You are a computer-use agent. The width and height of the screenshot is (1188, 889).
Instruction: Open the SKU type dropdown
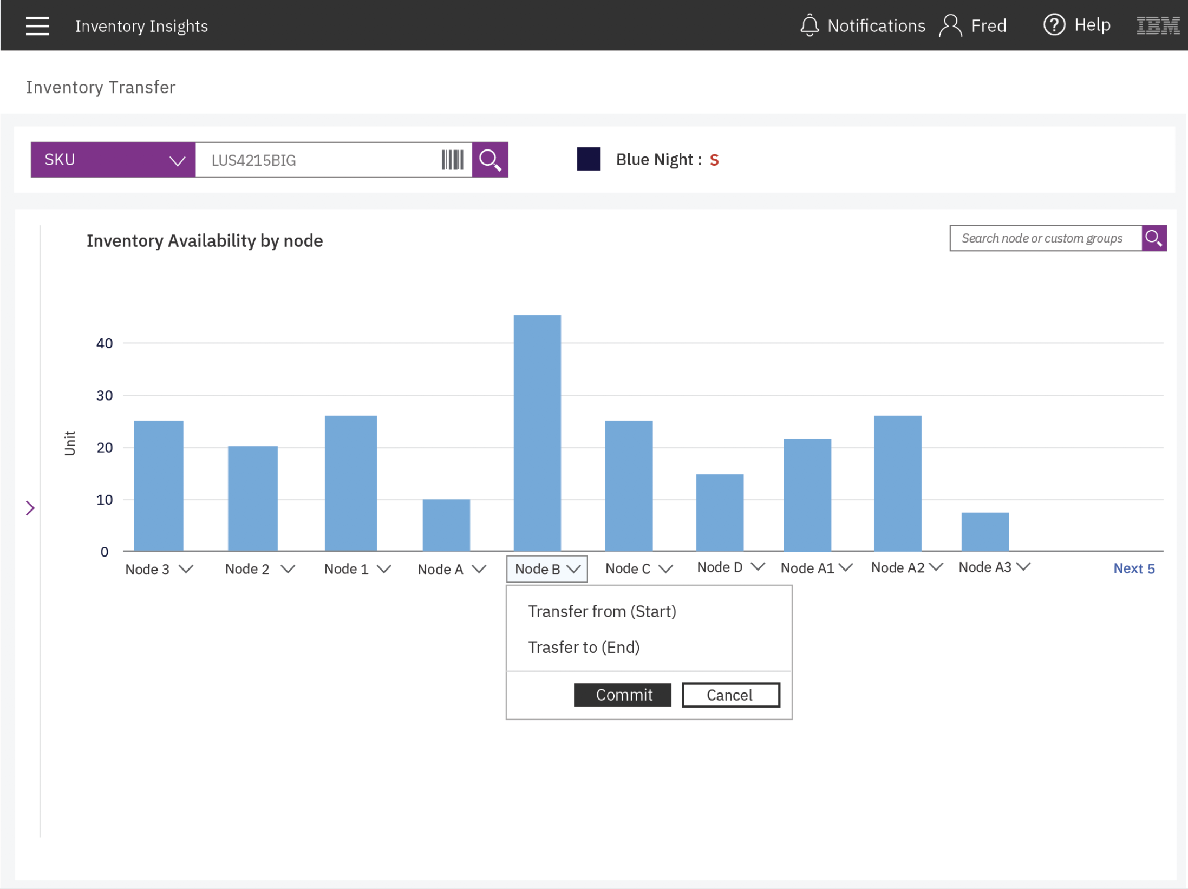point(113,160)
